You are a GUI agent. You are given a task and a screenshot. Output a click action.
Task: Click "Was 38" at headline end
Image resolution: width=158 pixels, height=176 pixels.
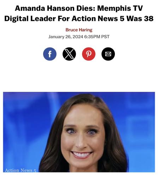[x=140, y=19]
